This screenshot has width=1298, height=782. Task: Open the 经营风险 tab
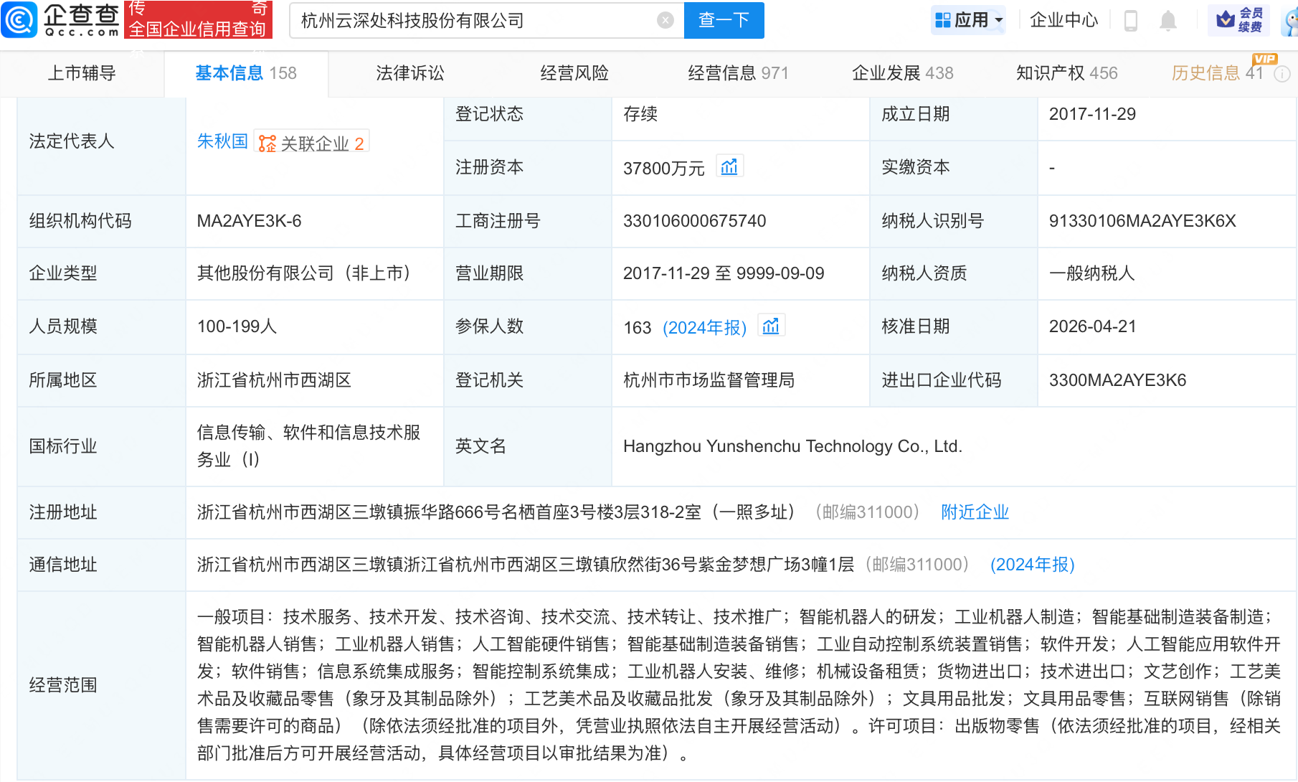click(574, 73)
